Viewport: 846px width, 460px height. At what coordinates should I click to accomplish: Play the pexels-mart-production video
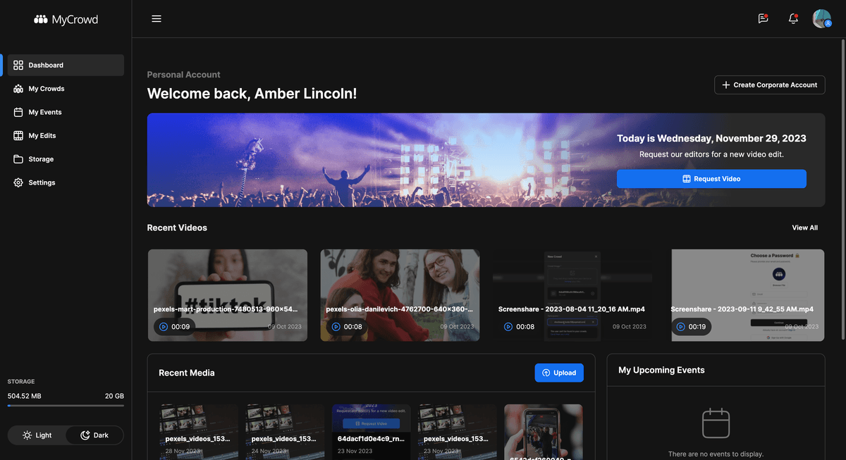click(164, 327)
